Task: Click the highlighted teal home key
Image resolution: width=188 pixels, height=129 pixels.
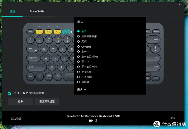Action: click(x=66, y=32)
